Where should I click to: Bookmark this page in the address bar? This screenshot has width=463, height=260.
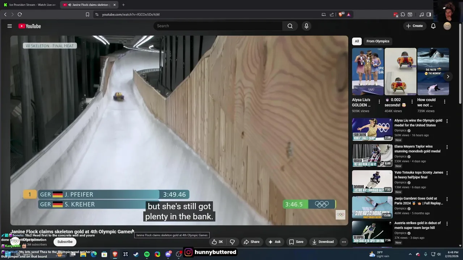pyautogui.click(x=87, y=14)
